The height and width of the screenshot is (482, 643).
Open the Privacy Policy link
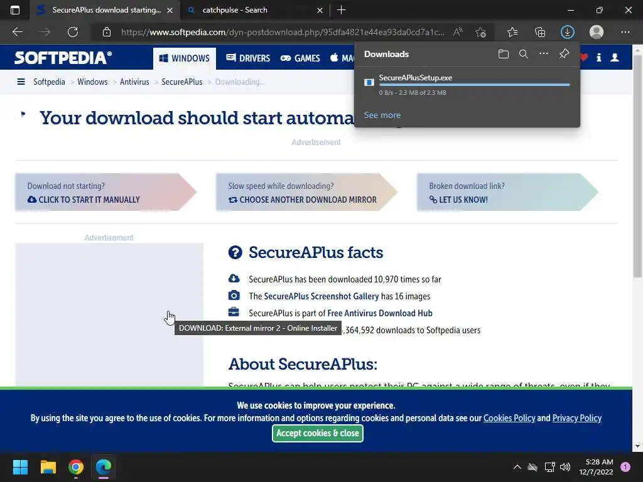(577, 418)
